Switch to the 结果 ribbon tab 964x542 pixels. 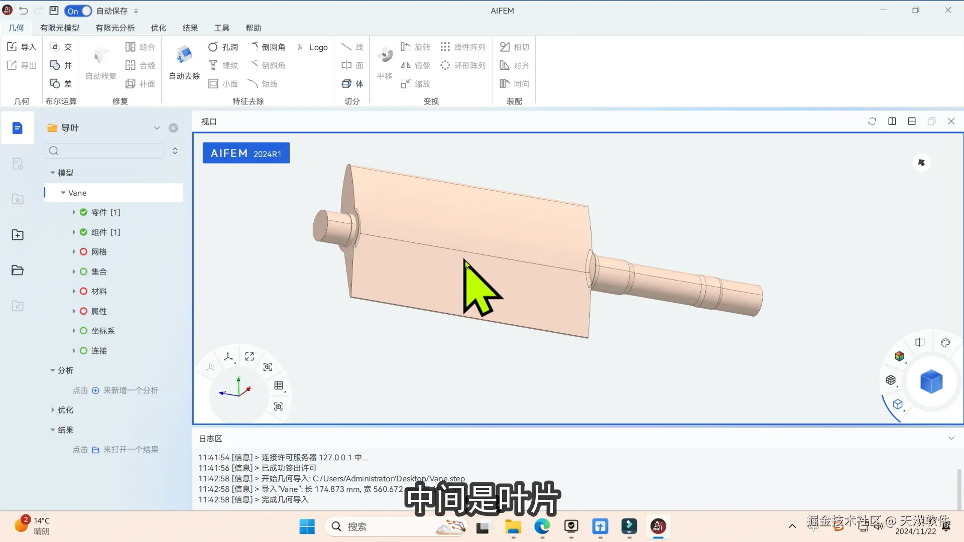click(190, 28)
